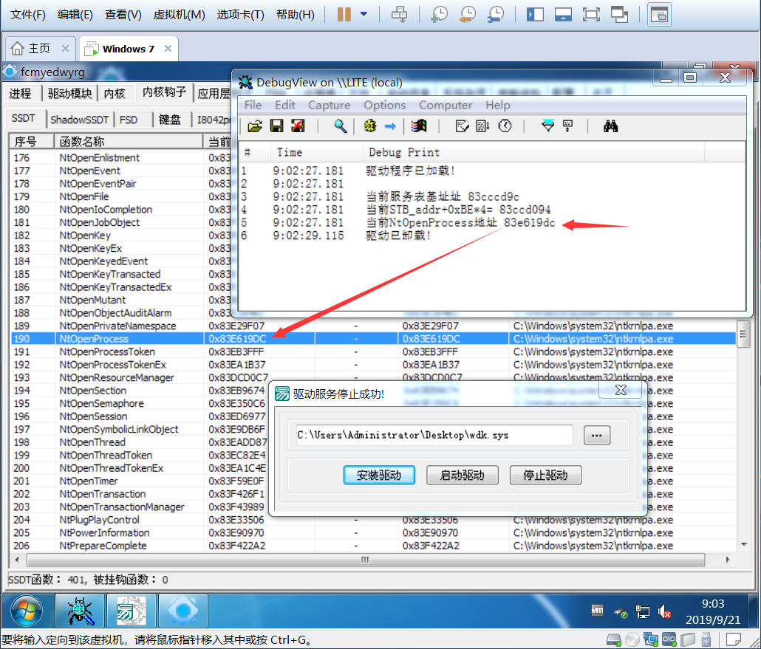Toggle DebugView pass-through arrow icon
761x649 pixels.
pos(390,126)
